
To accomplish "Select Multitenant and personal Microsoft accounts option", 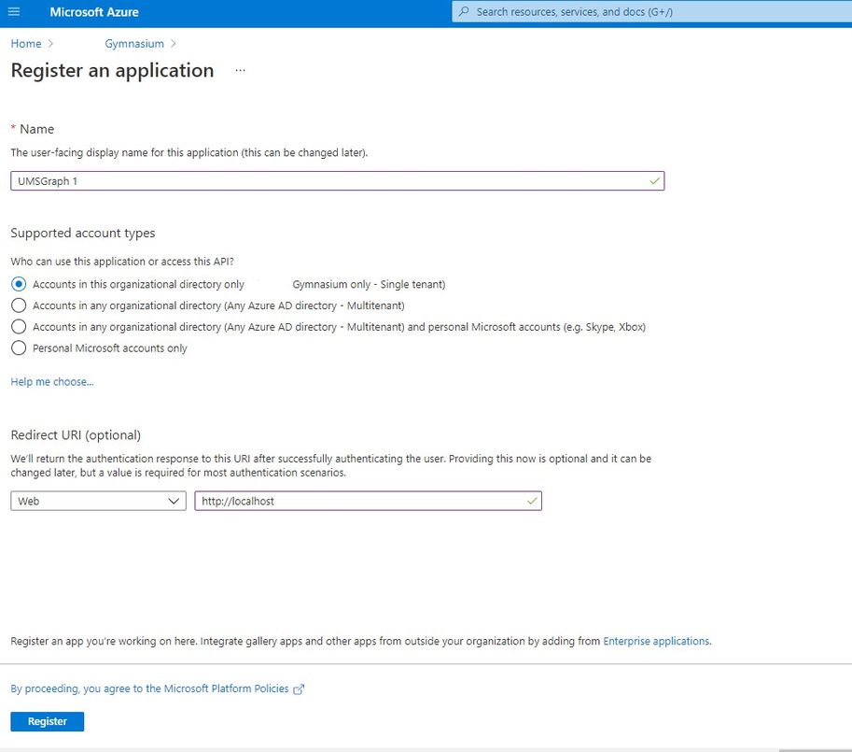I will pos(19,327).
